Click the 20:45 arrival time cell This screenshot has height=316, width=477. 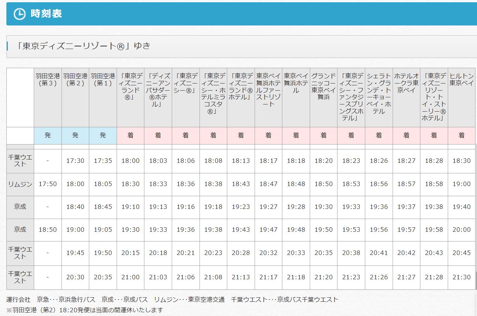462,253
